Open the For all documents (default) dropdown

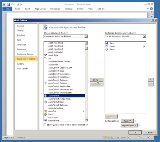click(x=144, y=36)
